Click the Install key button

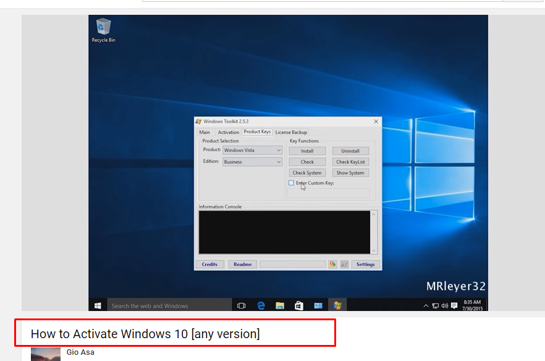point(307,151)
